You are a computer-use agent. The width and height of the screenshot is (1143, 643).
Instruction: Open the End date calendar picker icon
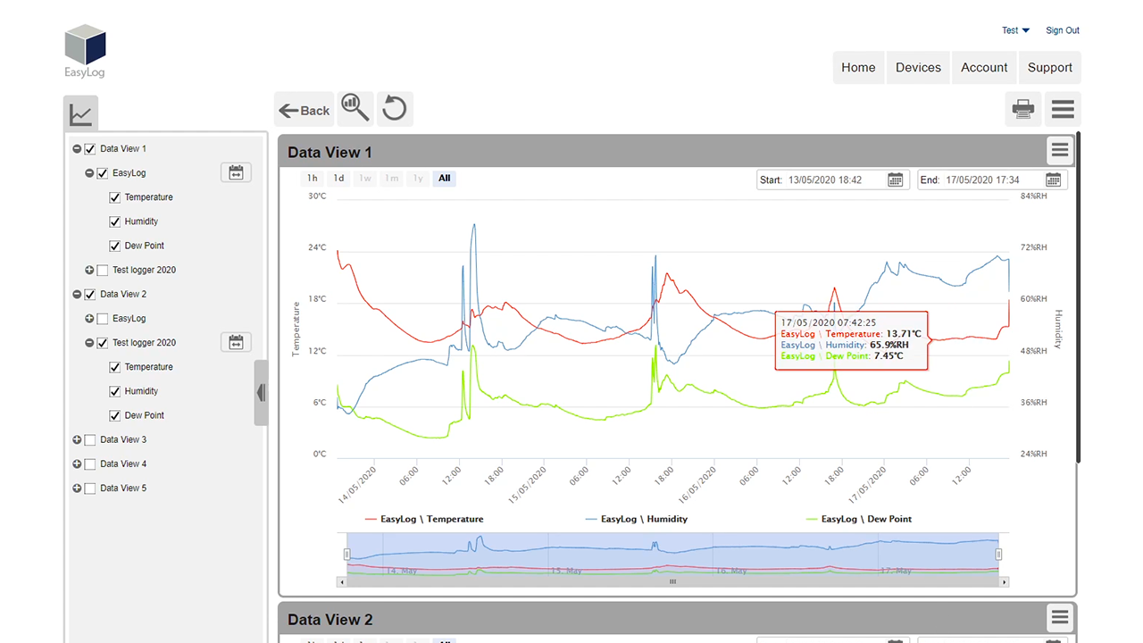coord(1054,180)
